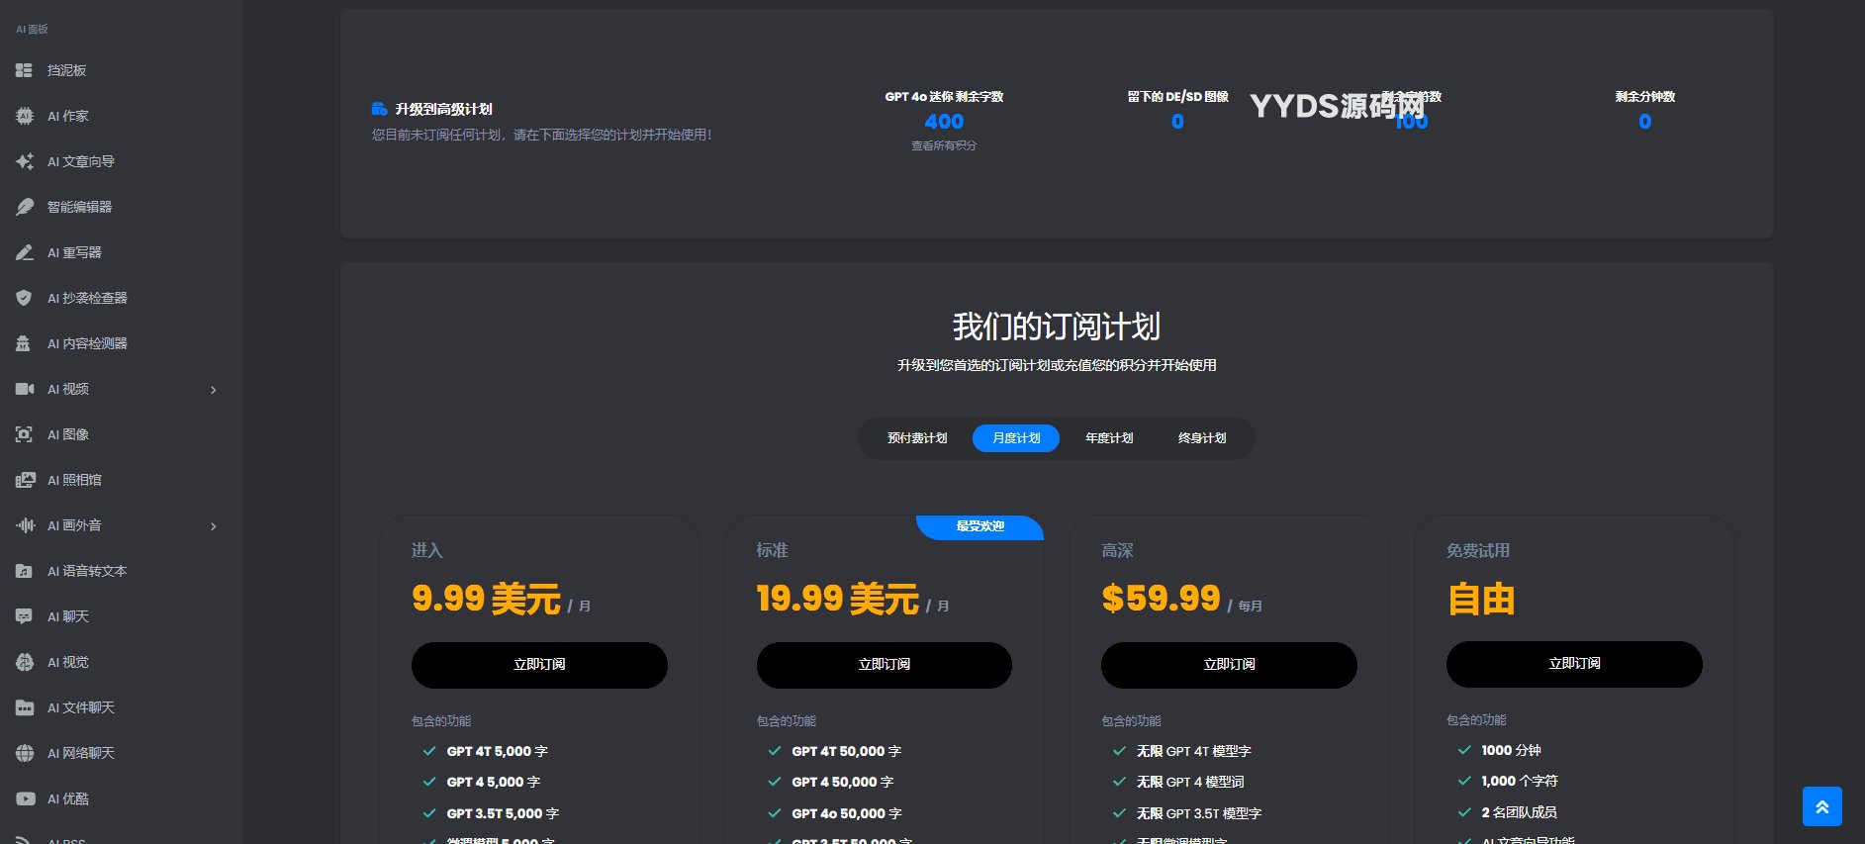This screenshot has width=1865, height=844.
Task: Open AI 内容检测器 icon
Action: (24, 343)
